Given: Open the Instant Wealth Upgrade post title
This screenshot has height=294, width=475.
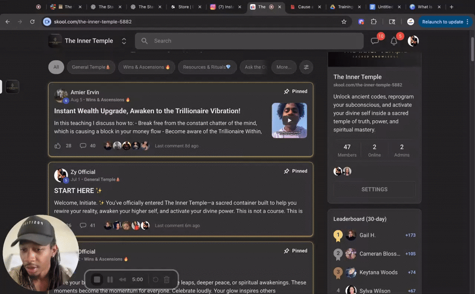Looking at the screenshot, I should pyautogui.click(x=147, y=111).
